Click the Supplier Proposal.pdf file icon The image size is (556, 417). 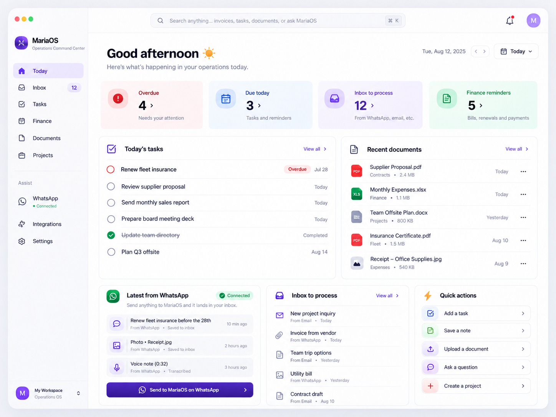(357, 171)
